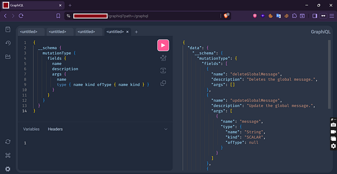
Task: Switch to the Headers editor tab
Action: coord(55,129)
